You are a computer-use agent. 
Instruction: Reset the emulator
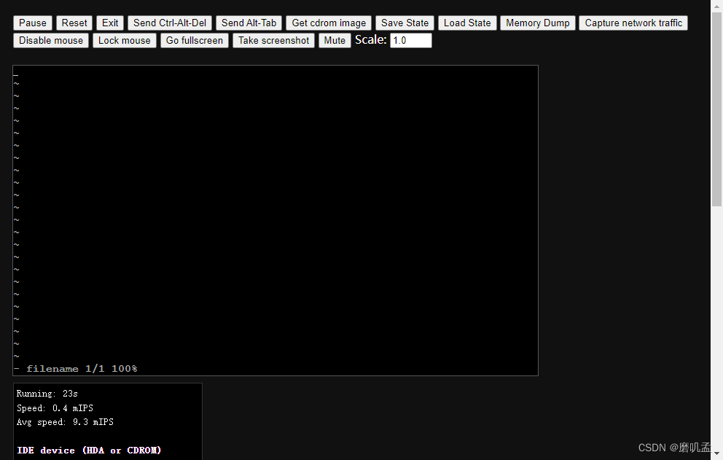74,23
